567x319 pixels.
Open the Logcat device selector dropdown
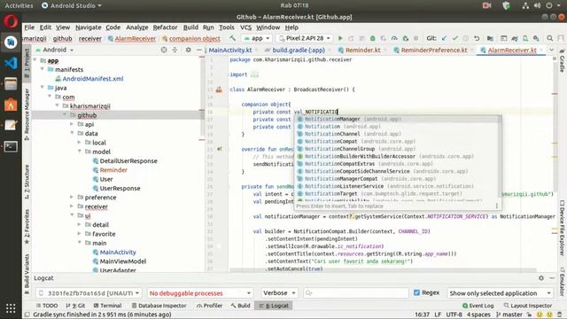[x=89, y=293]
